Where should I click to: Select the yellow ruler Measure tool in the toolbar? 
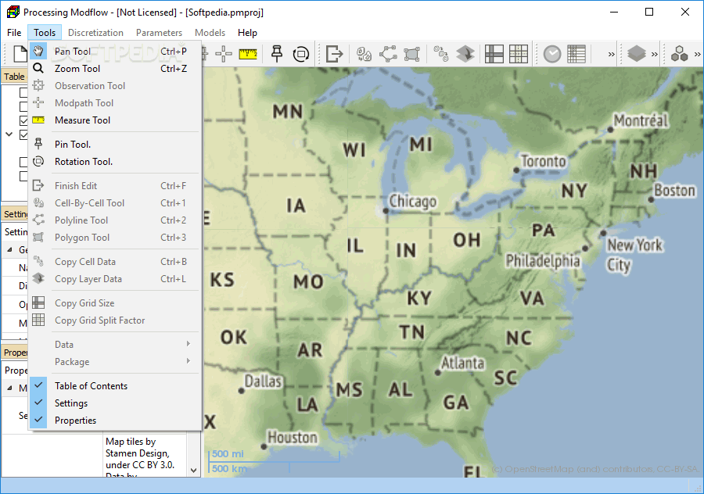click(x=248, y=54)
